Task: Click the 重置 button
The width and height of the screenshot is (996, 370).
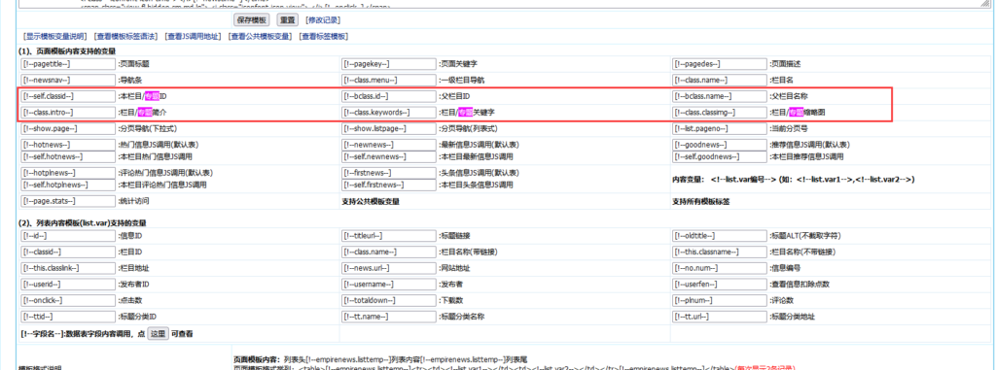Action: (x=288, y=20)
